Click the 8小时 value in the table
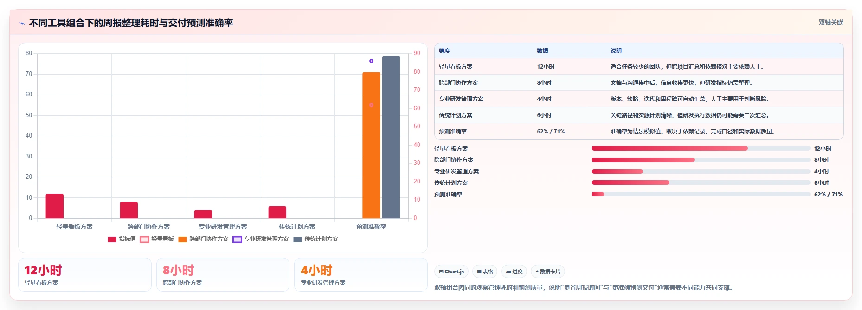862x310 pixels. point(544,83)
